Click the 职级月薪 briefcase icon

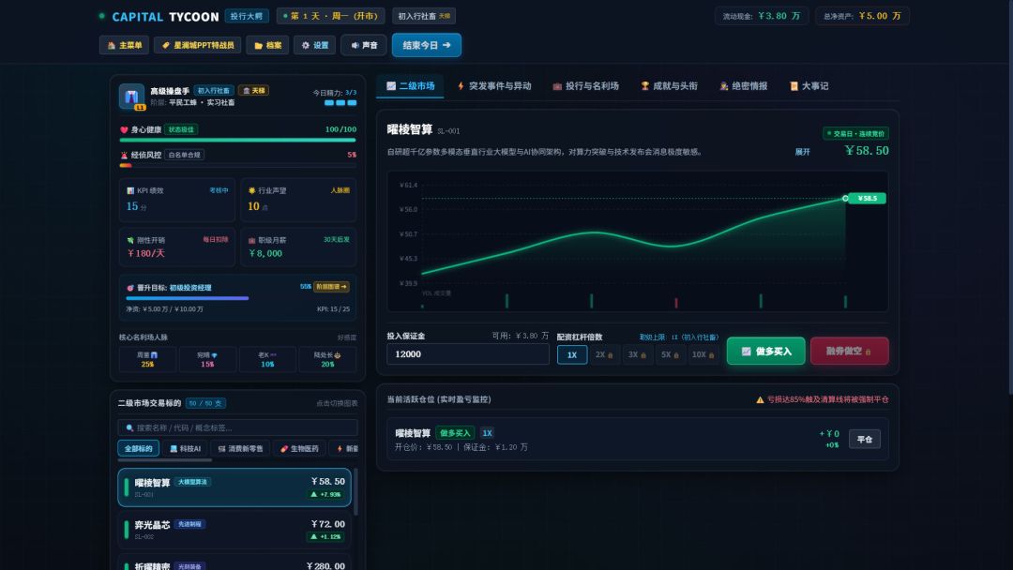click(252, 240)
